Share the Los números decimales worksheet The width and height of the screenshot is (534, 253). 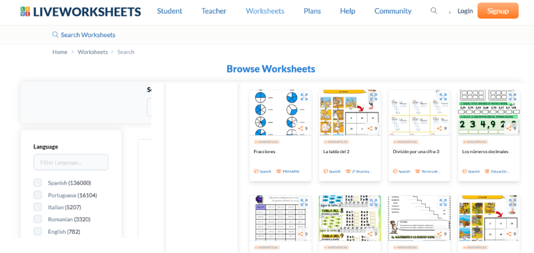point(511,128)
